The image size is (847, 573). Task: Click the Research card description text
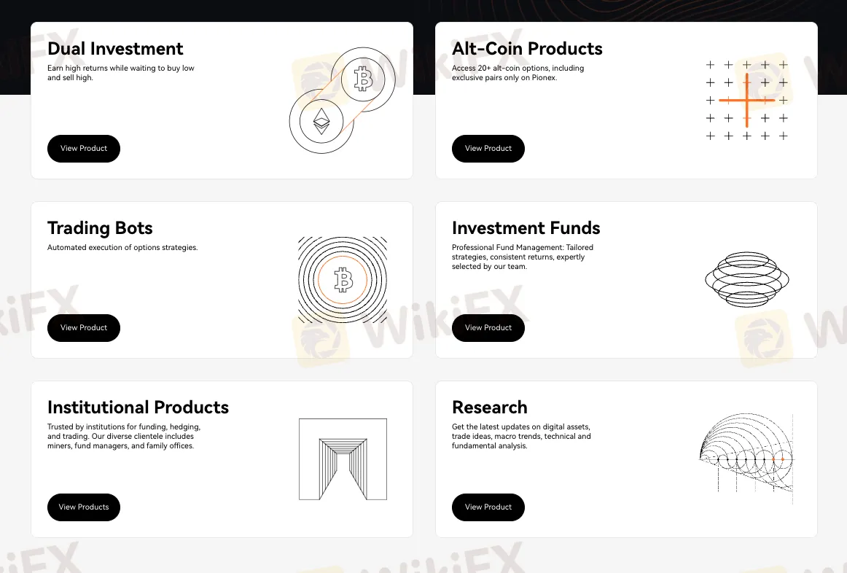click(521, 437)
